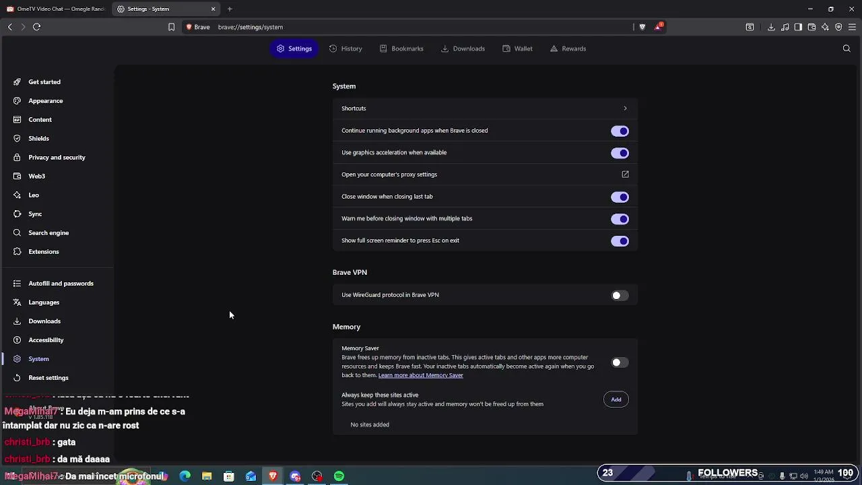Click Add for always-active sites
The height and width of the screenshot is (485, 862).
pos(616,399)
